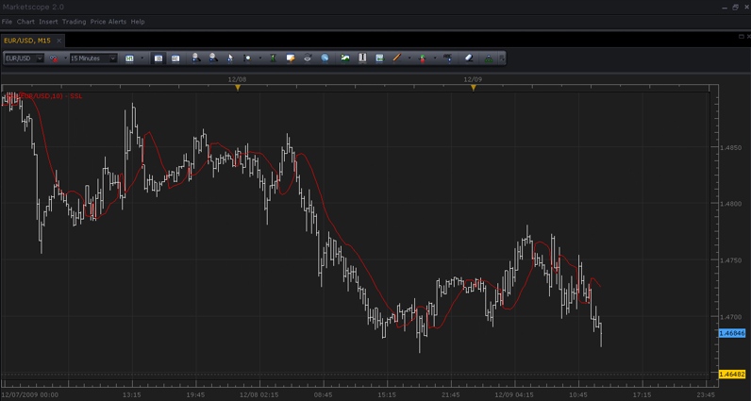
Task: Open the Price Alerts menu
Action: 108,22
